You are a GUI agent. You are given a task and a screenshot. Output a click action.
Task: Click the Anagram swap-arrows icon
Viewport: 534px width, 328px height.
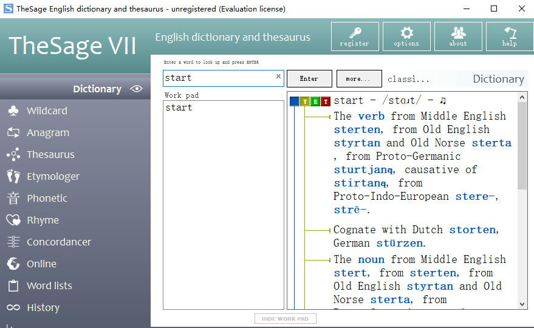click(x=13, y=132)
